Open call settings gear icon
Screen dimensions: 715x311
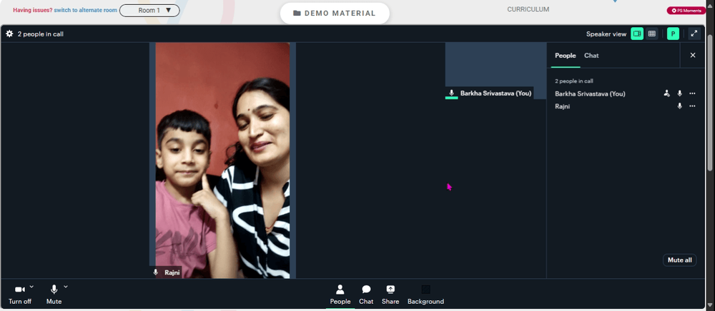click(x=9, y=34)
